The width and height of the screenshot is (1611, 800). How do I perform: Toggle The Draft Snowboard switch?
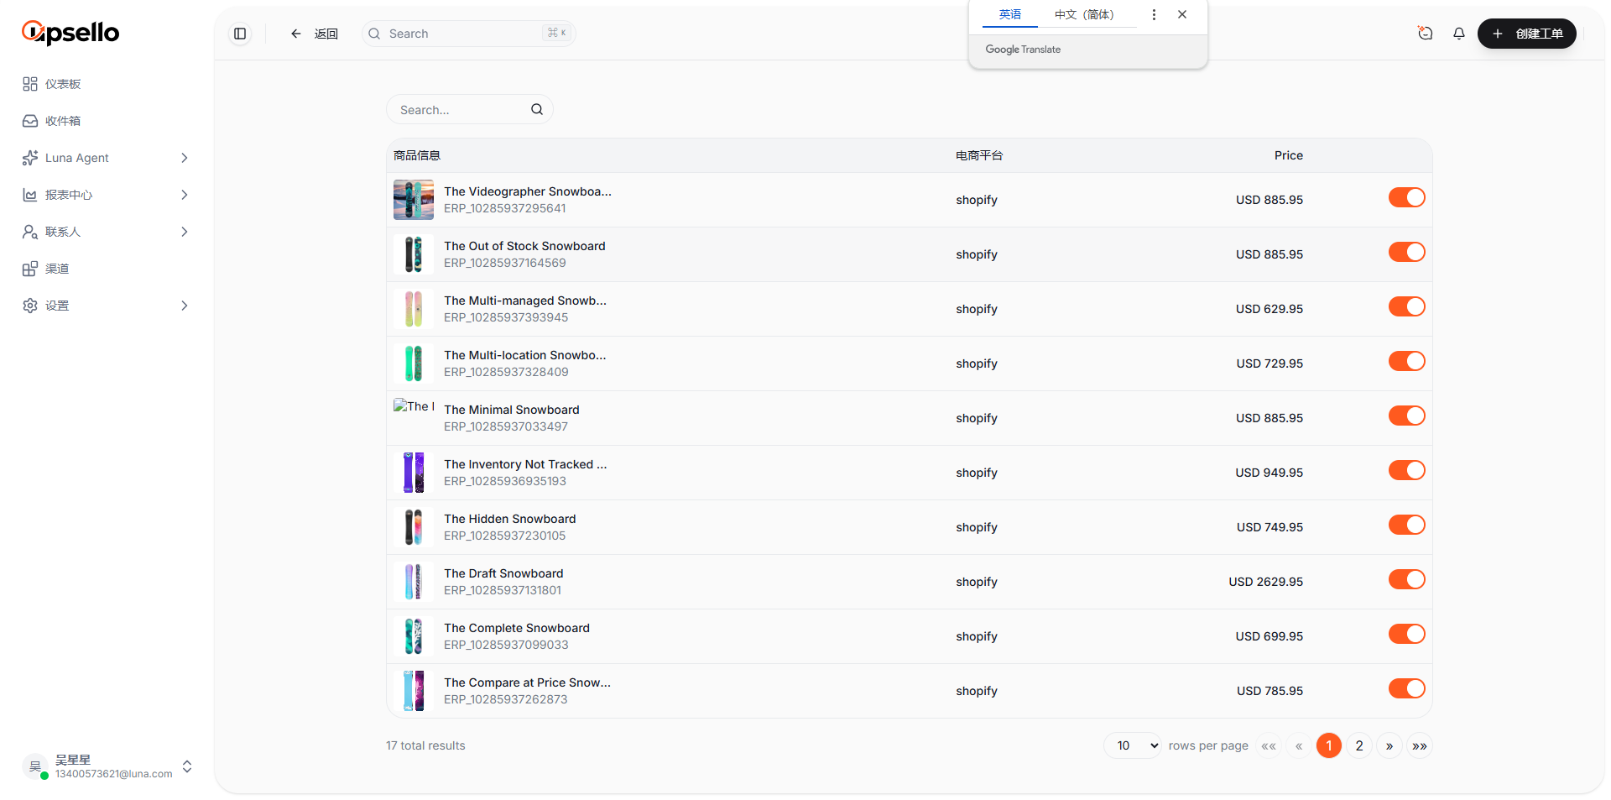(1407, 579)
